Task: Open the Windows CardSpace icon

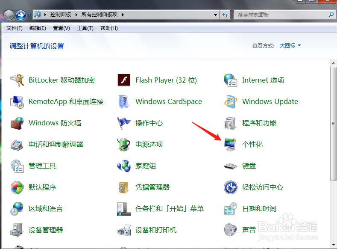Action: coord(123,101)
